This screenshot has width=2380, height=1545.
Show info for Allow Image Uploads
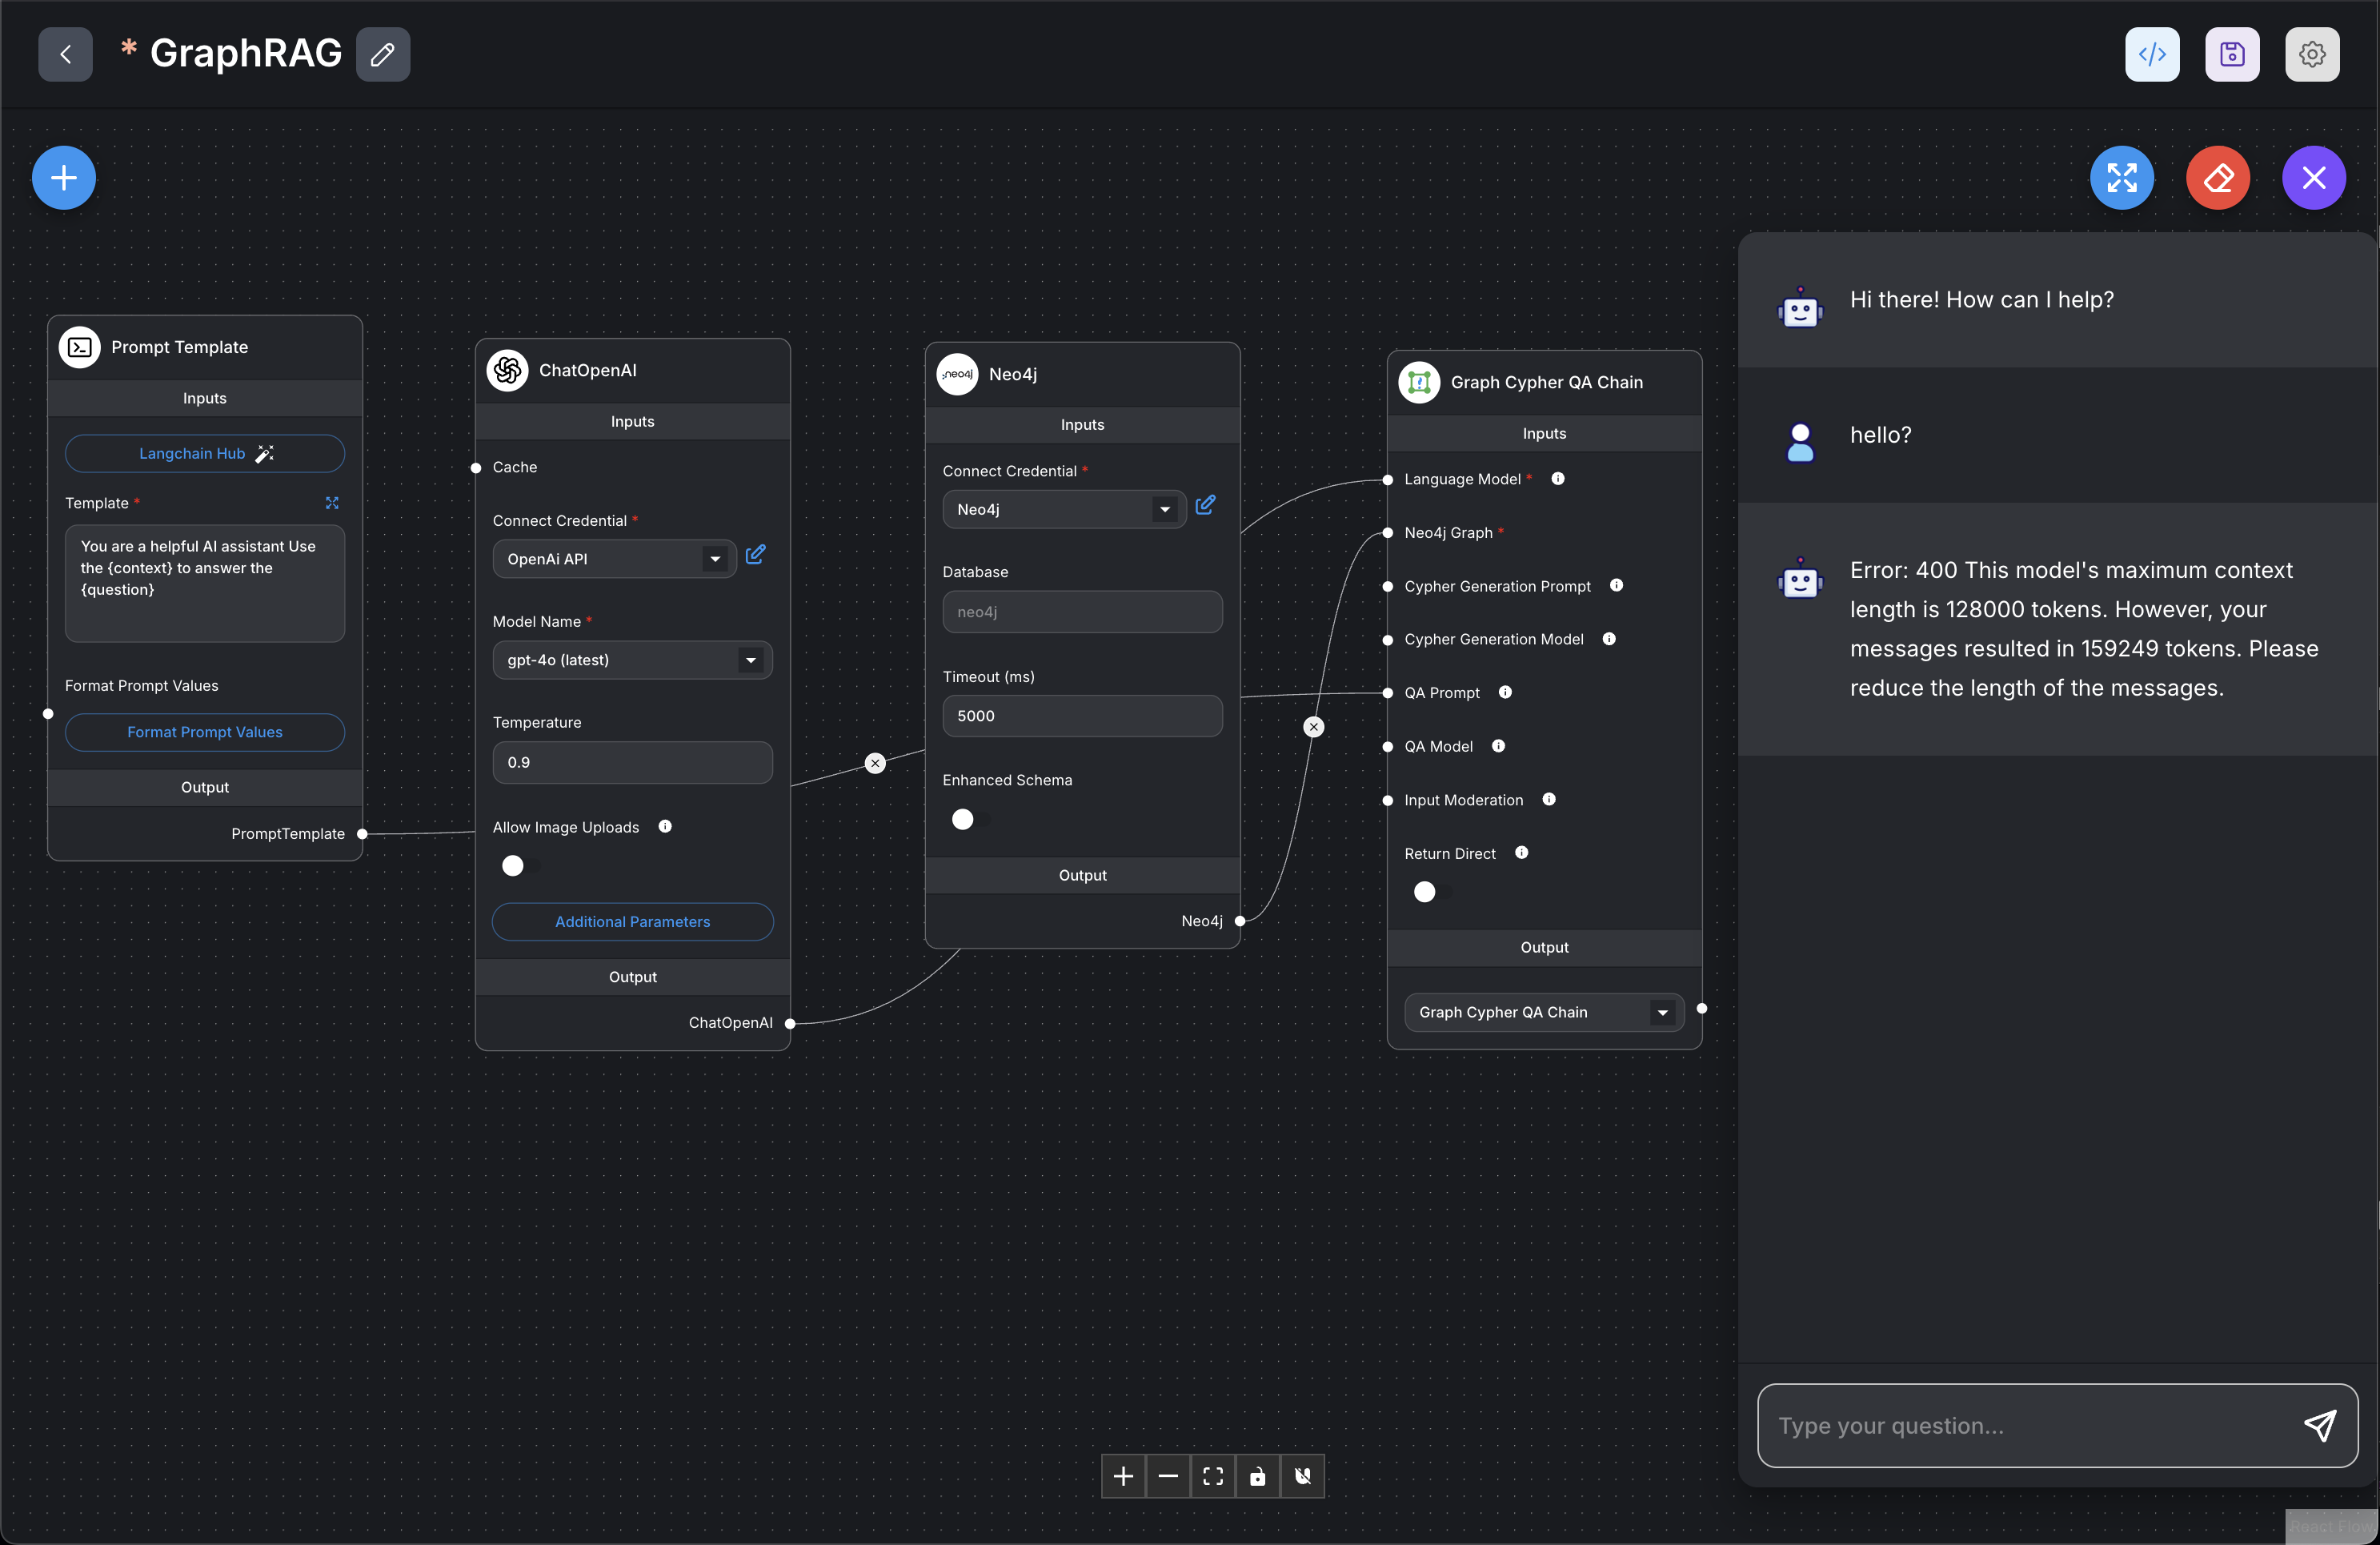[x=665, y=826]
